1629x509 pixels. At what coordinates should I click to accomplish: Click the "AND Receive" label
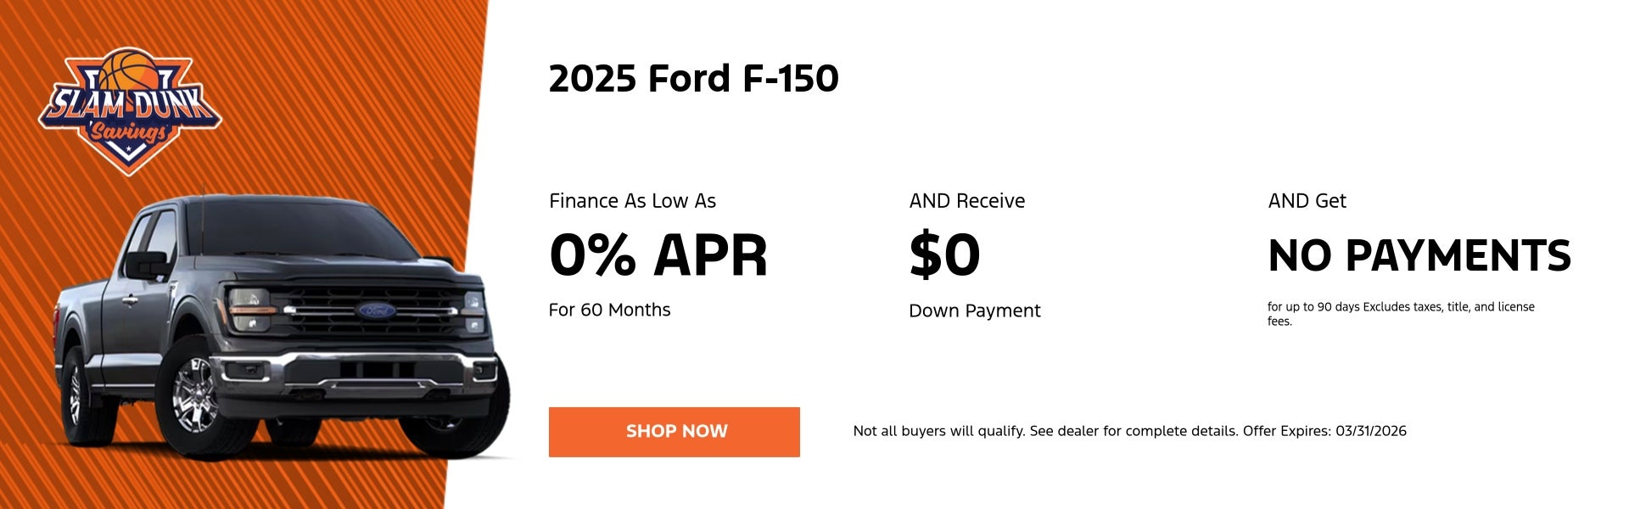[966, 201]
